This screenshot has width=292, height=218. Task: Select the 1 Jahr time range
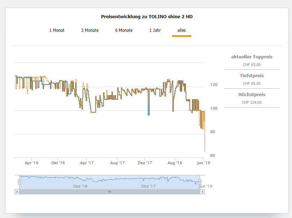click(155, 30)
